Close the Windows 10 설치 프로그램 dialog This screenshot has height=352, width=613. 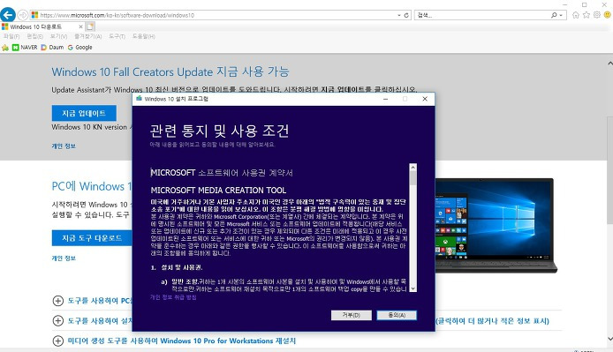[425, 99]
